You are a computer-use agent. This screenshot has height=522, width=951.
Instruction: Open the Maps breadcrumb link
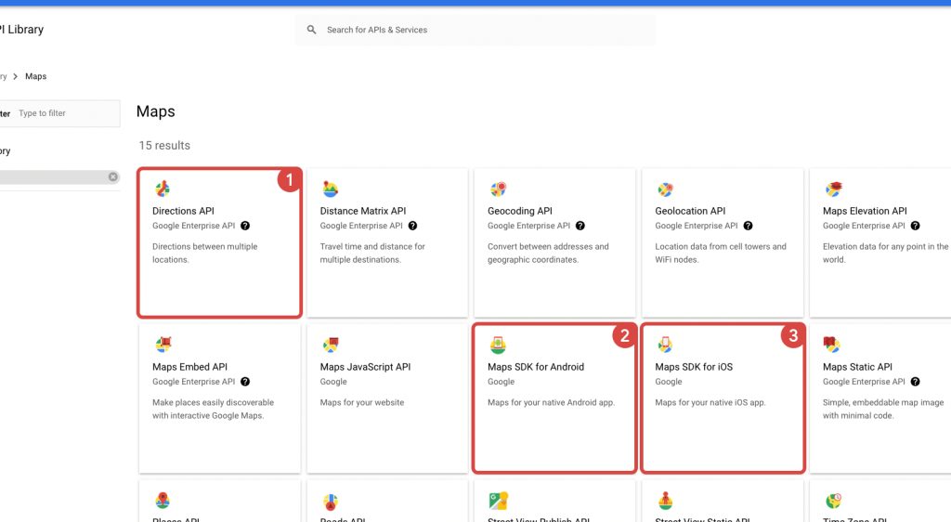pos(35,76)
